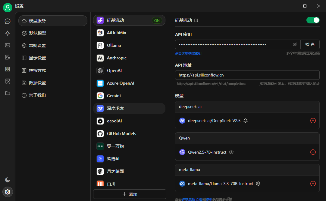Open the chat assistant icon in sidebar
Screen dimensions: 326x201
(8, 21)
